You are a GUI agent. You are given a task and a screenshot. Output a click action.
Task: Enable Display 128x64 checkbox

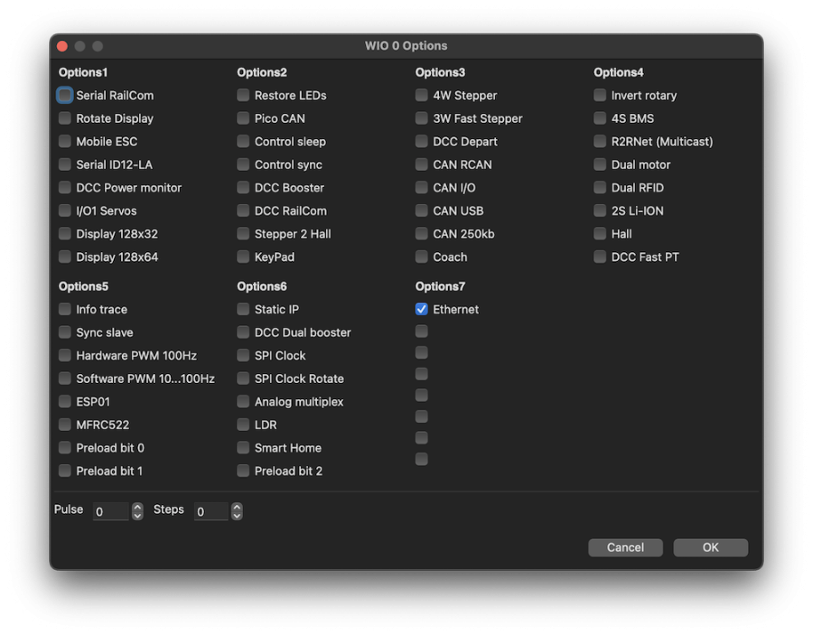(65, 257)
